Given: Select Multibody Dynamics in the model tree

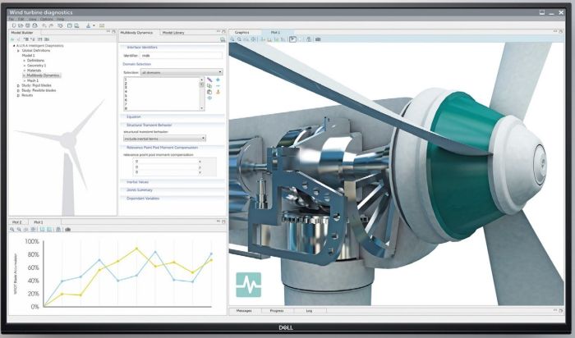Looking at the screenshot, I should [x=44, y=75].
